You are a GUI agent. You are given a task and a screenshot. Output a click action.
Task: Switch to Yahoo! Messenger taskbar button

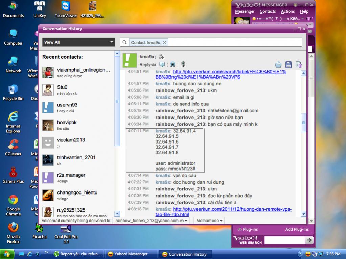coord(131,254)
